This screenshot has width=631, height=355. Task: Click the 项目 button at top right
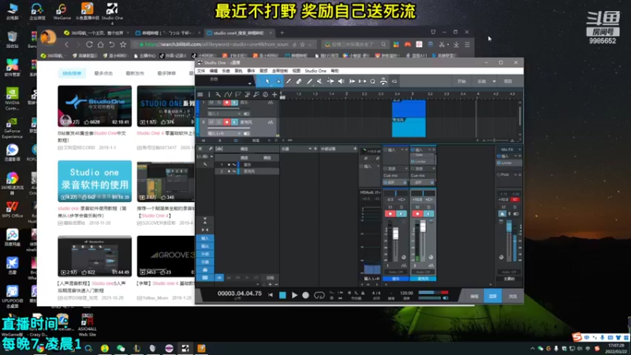coord(508,81)
